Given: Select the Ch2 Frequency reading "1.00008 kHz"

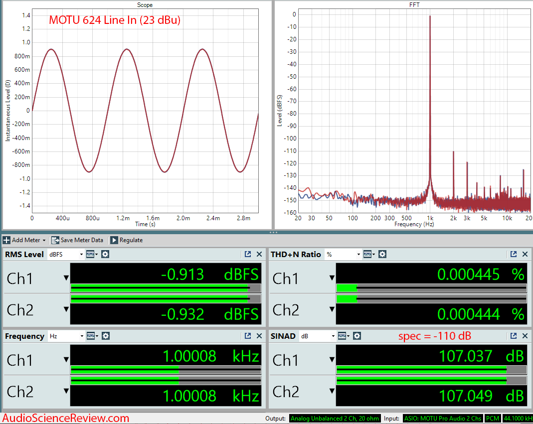Looking at the screenshot, I should 211,396.
